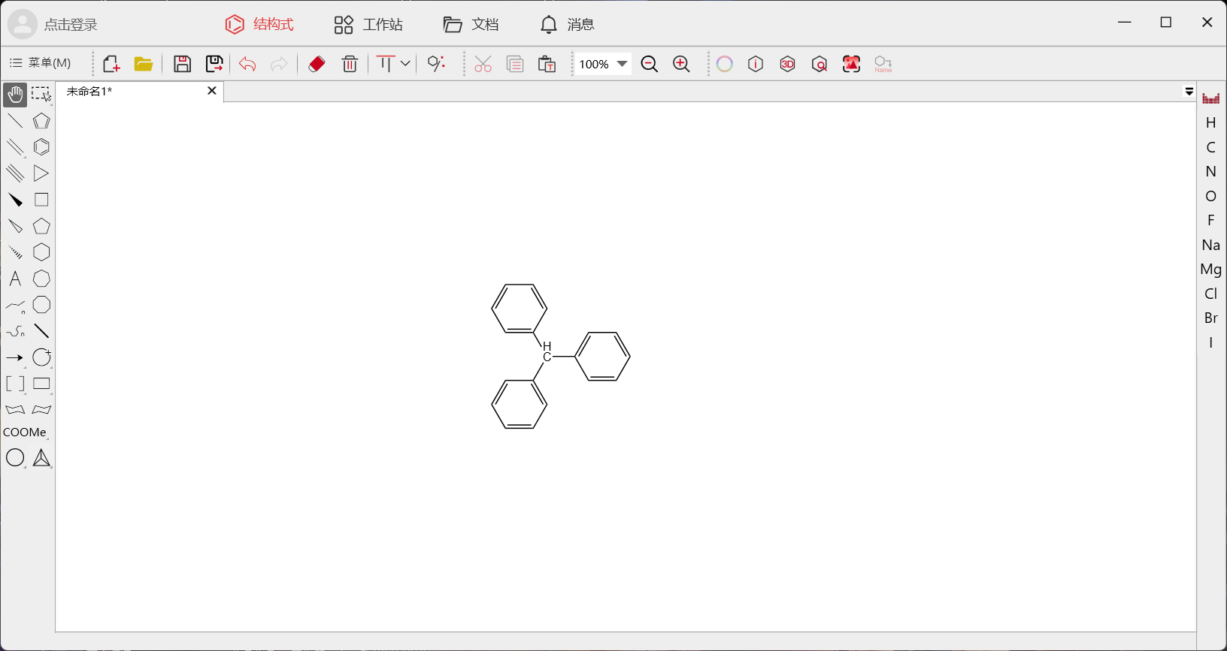Select the rectangular marquee selection tool
The height and width of the screenshot is (651, 1227).
(x=41, y=95)
